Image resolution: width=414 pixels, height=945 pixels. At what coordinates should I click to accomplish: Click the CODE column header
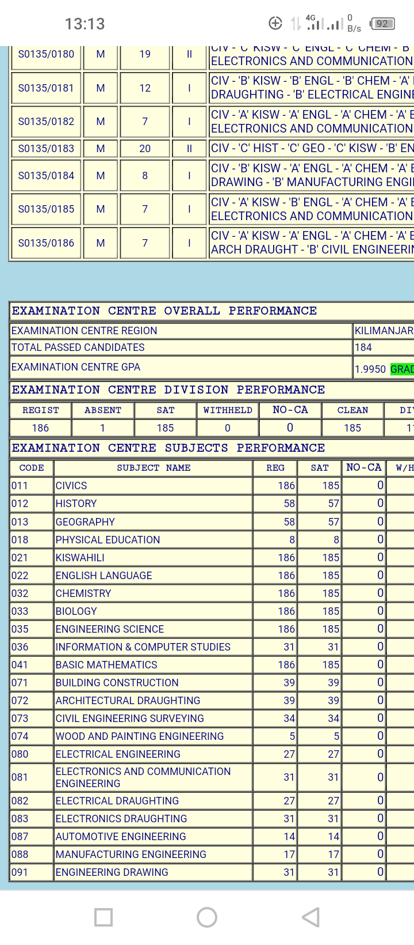point(32,468)
